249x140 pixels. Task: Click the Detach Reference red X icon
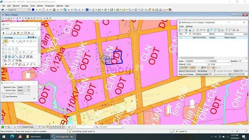[x=238, y=30]
